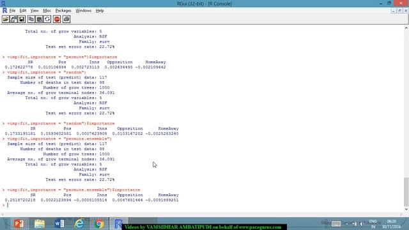Open the touch keyboard tray icon

point(336,224)
